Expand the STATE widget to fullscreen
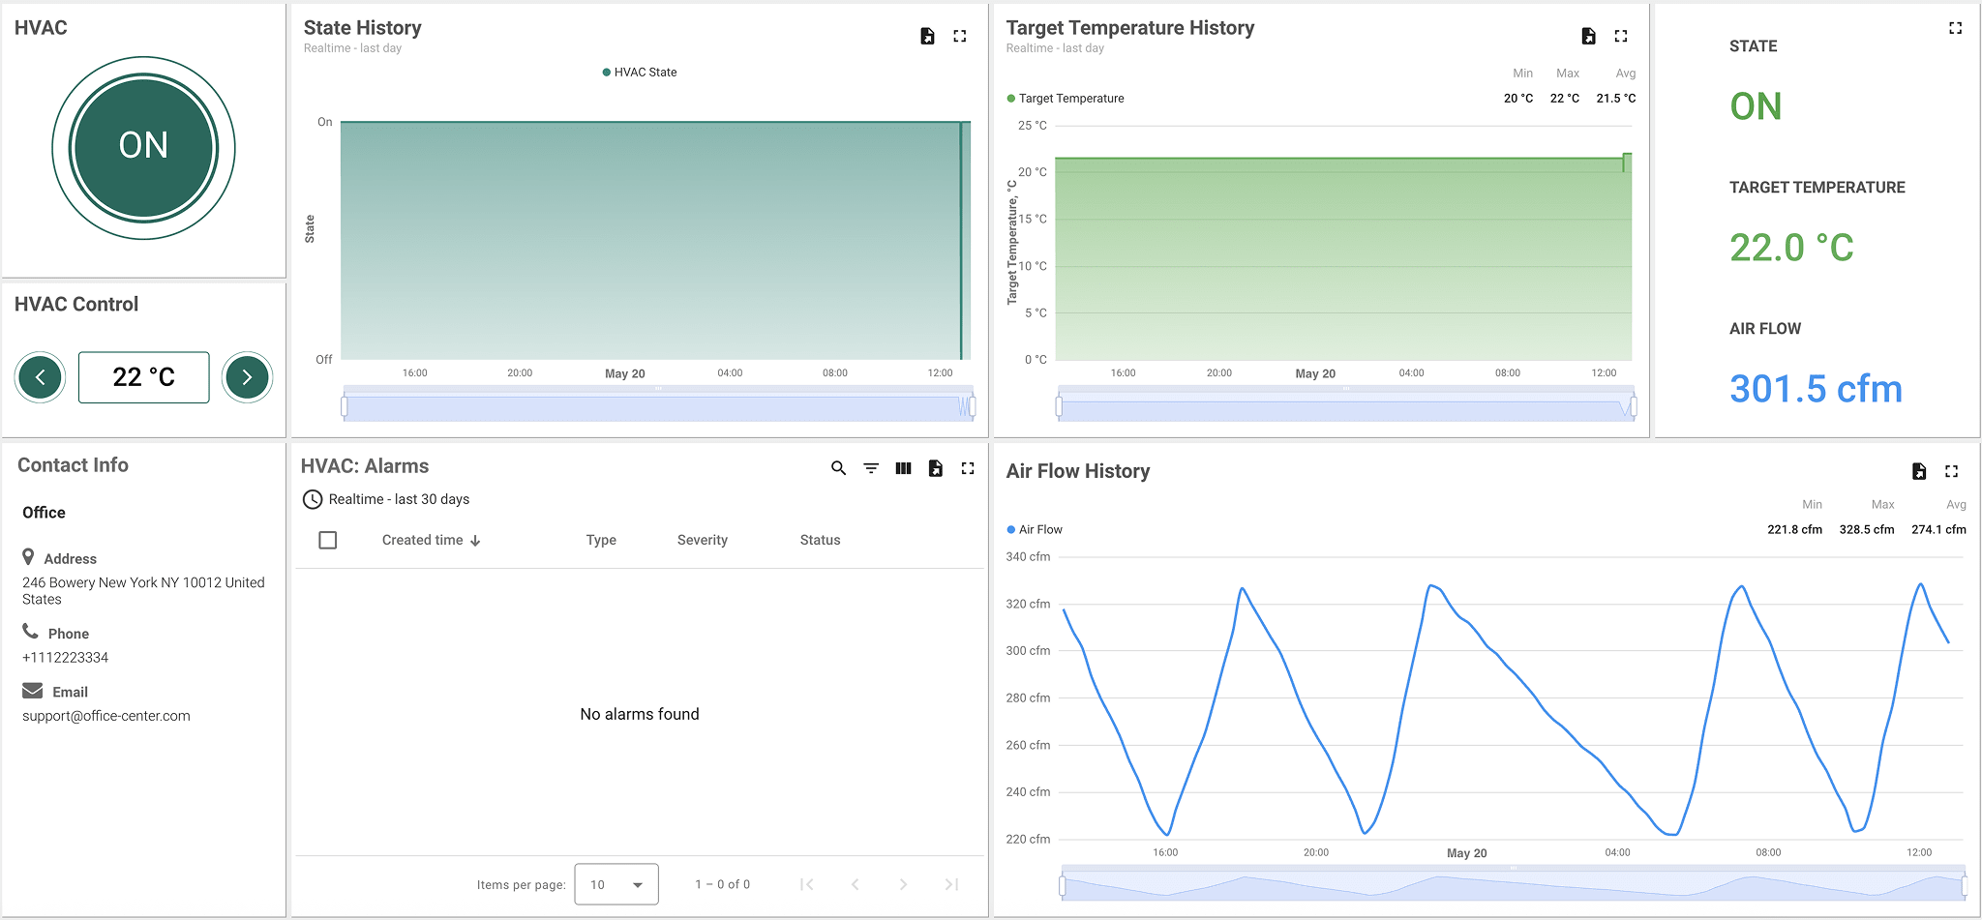The image size is (1982, 920). (x=1955, y=28)
